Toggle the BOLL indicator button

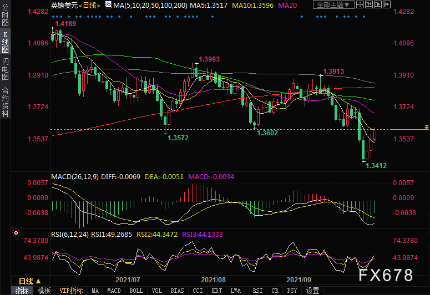(x=136, y=291)
